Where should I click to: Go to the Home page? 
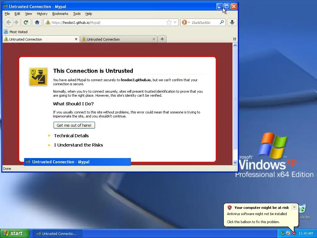click(37, 22)
